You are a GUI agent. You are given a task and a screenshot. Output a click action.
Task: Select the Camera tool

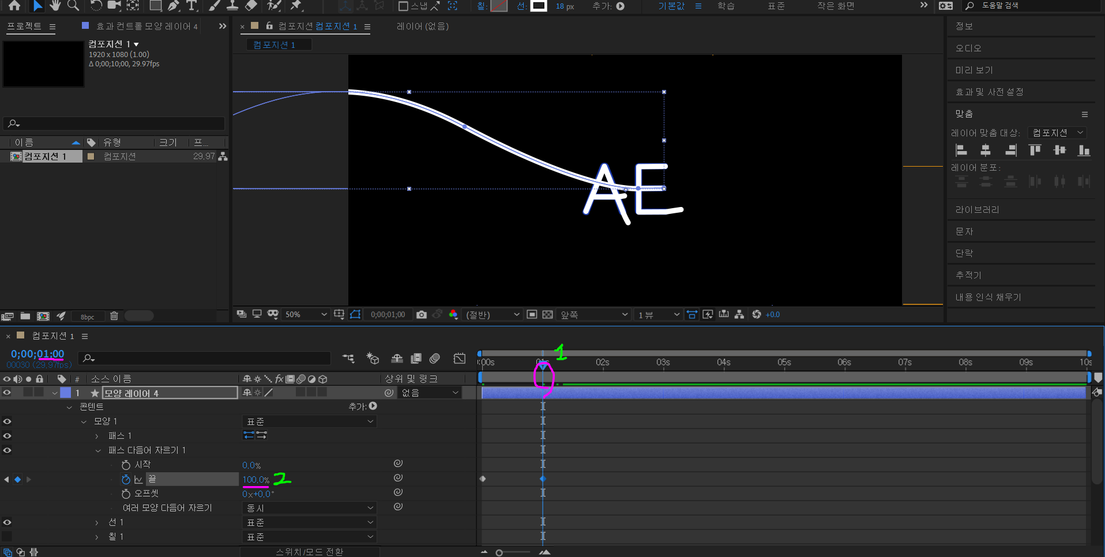[114, 6]
